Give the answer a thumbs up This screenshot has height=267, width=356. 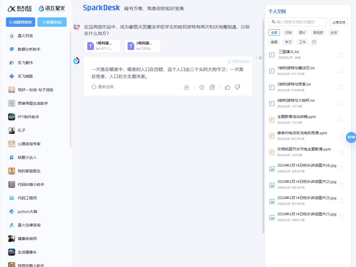click(x=227, y=87)
